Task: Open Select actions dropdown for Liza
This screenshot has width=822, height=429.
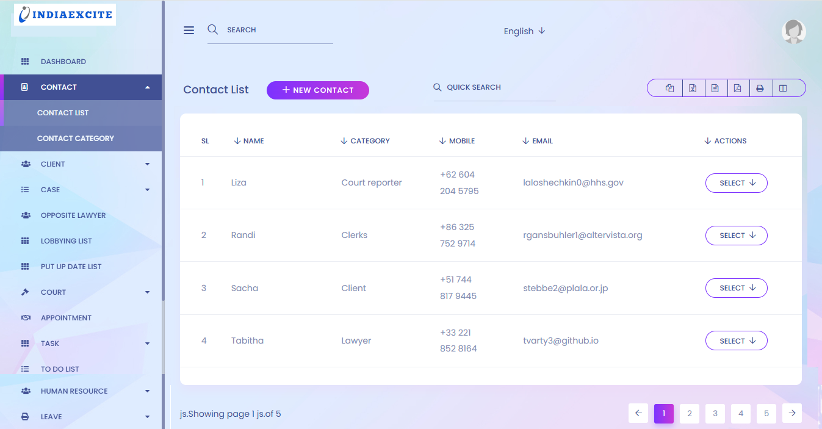Action: click(736, 183)
